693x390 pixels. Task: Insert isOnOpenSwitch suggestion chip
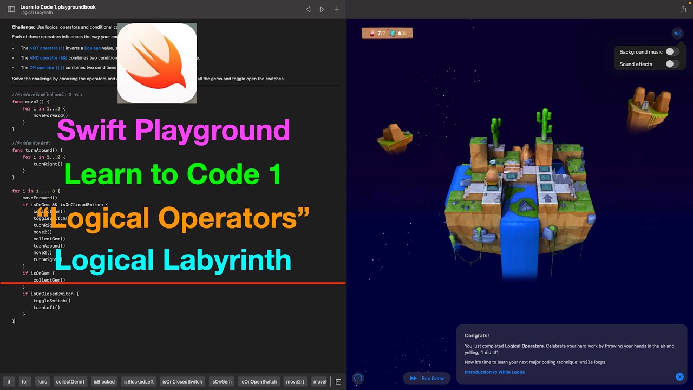pyautogui.click(x=259, y=381)
